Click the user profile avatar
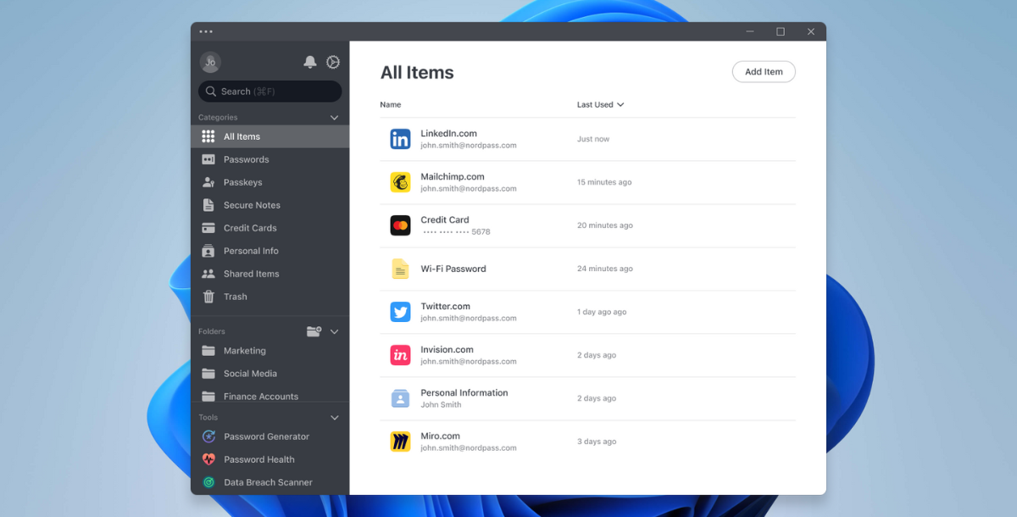 [x=210, y=62]
